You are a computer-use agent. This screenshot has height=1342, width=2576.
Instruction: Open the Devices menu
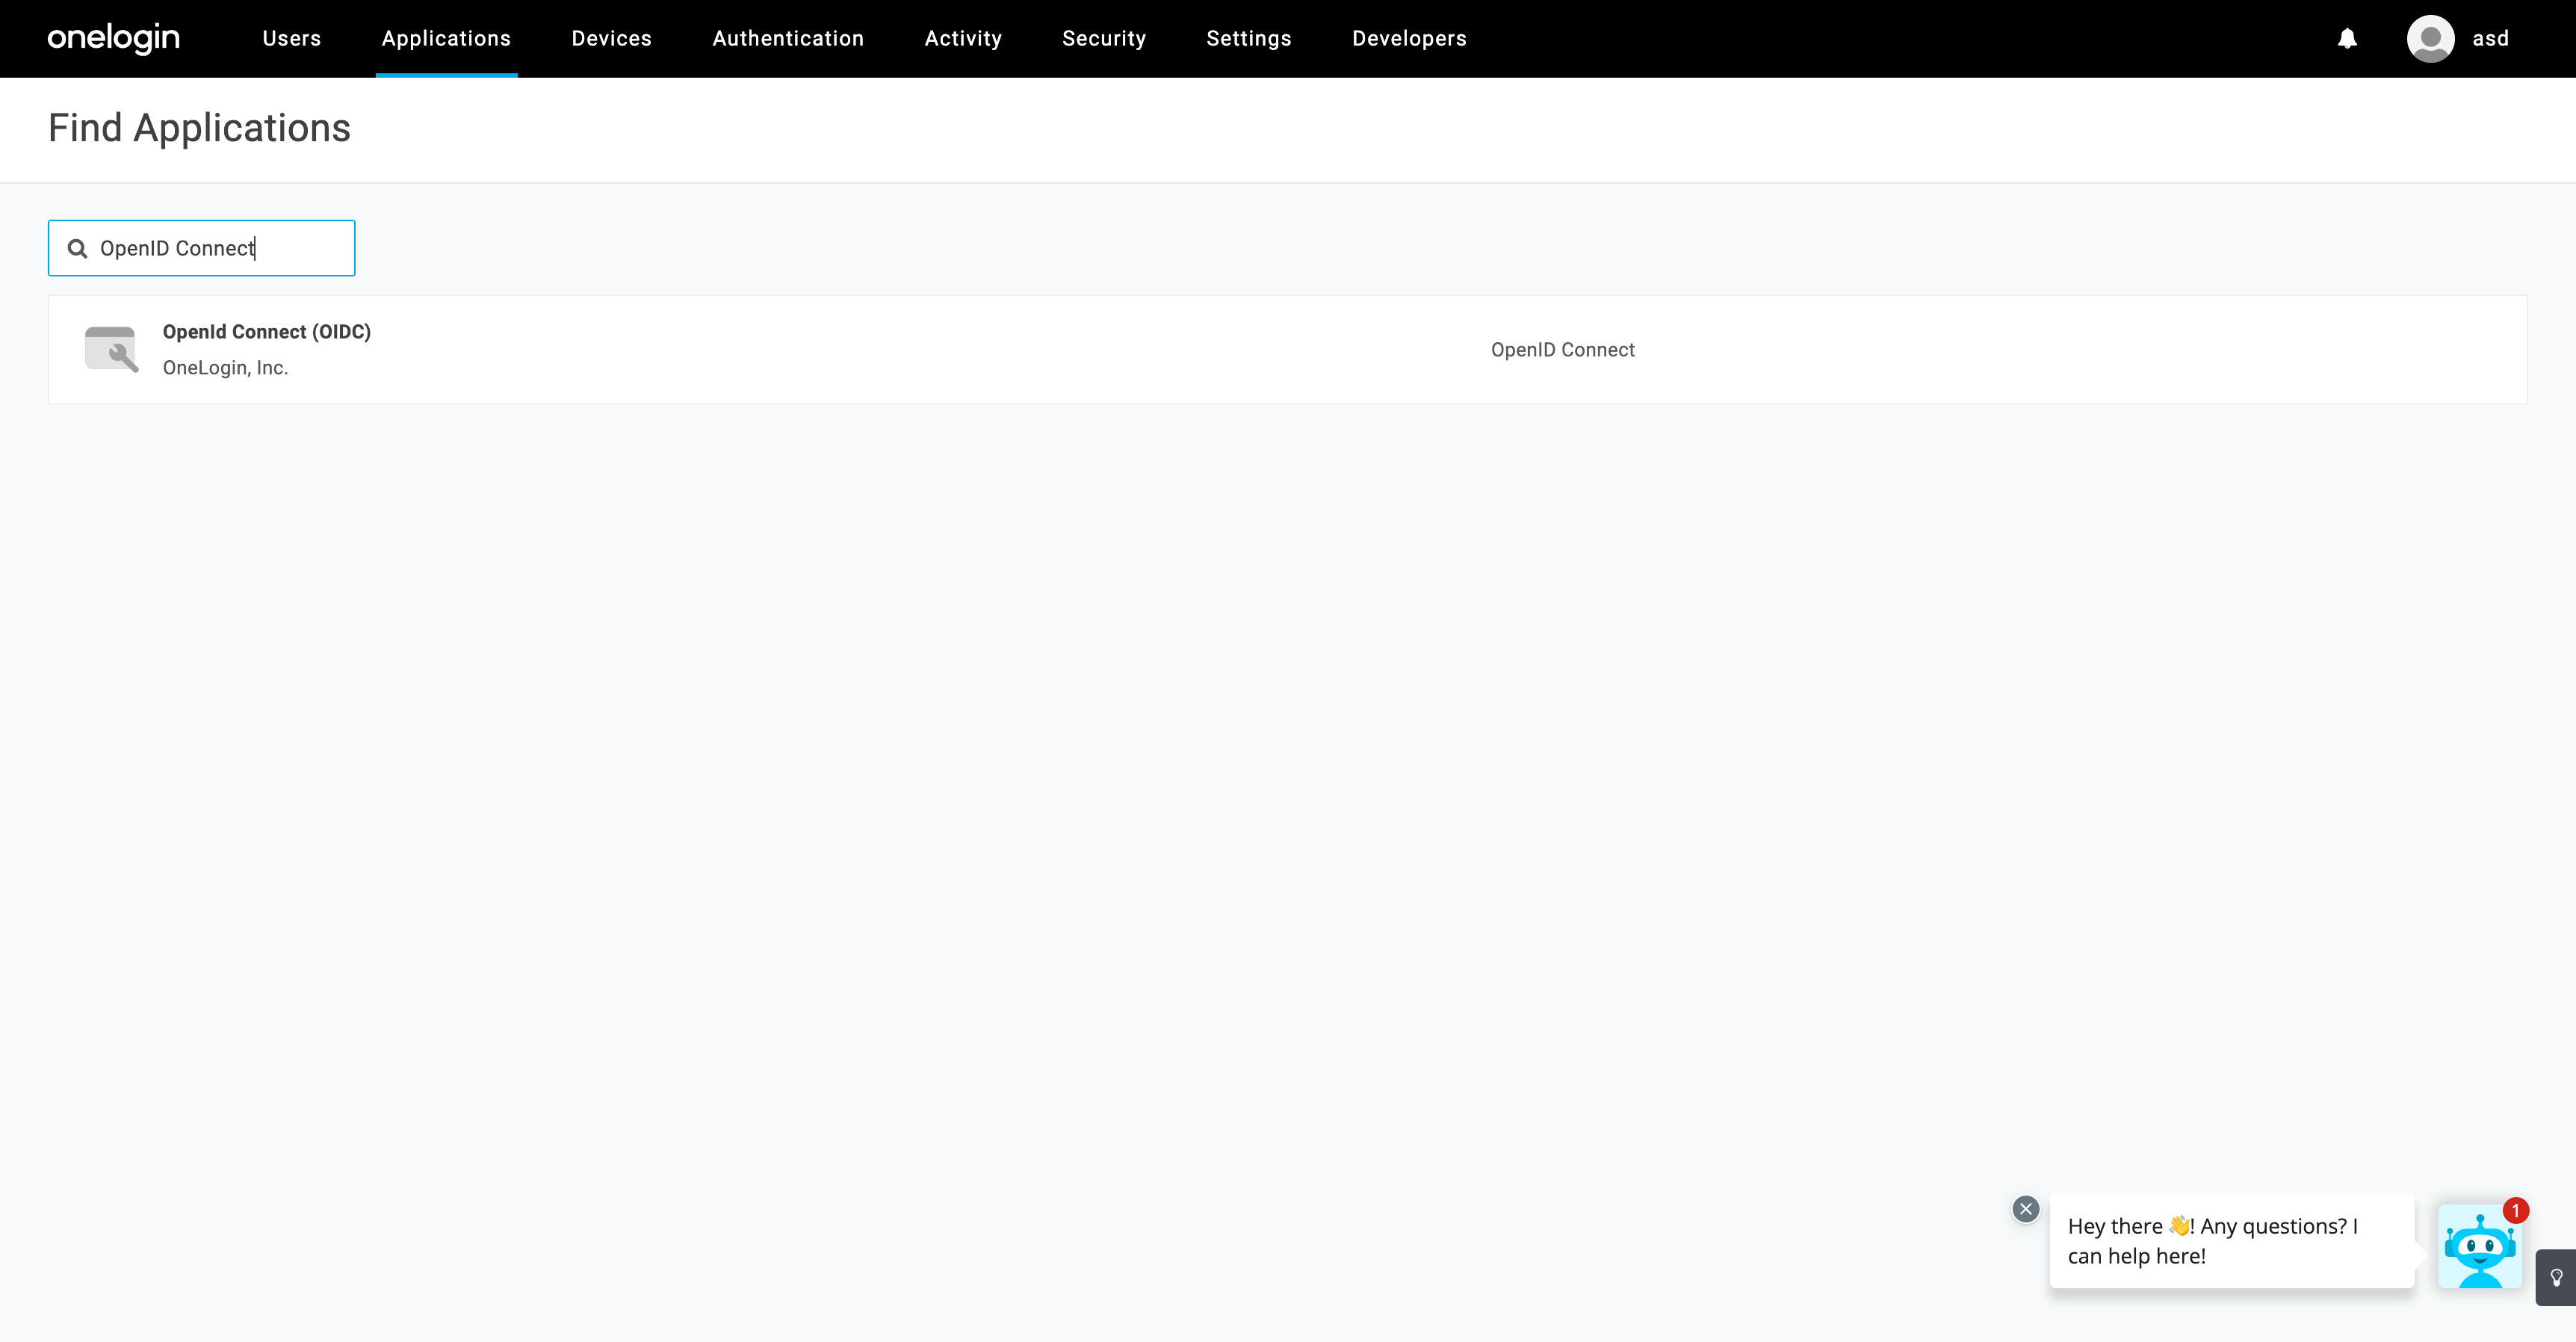[x=611, y=39]
